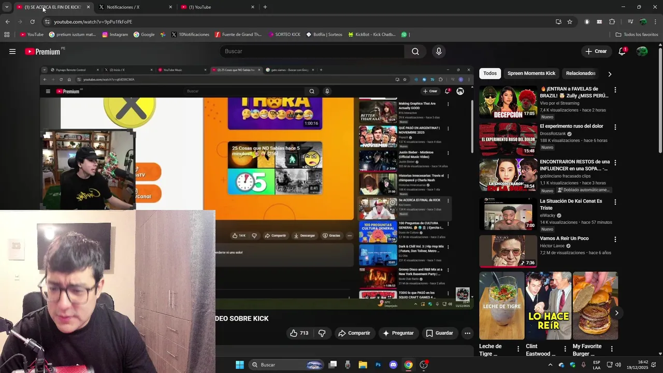Like the video with 713 likes
663x373 pixels.
pos(299,333)
